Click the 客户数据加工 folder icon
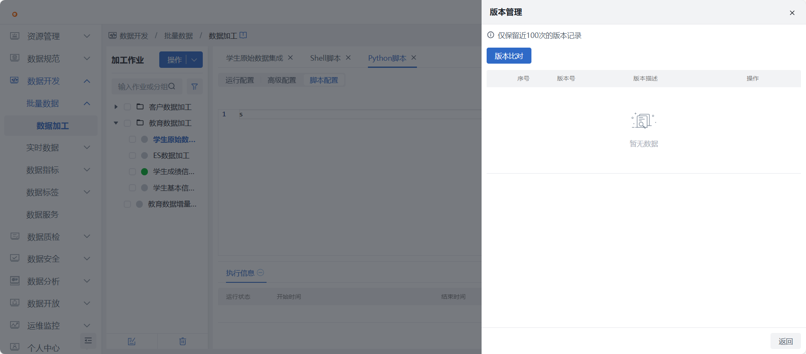 140,107
